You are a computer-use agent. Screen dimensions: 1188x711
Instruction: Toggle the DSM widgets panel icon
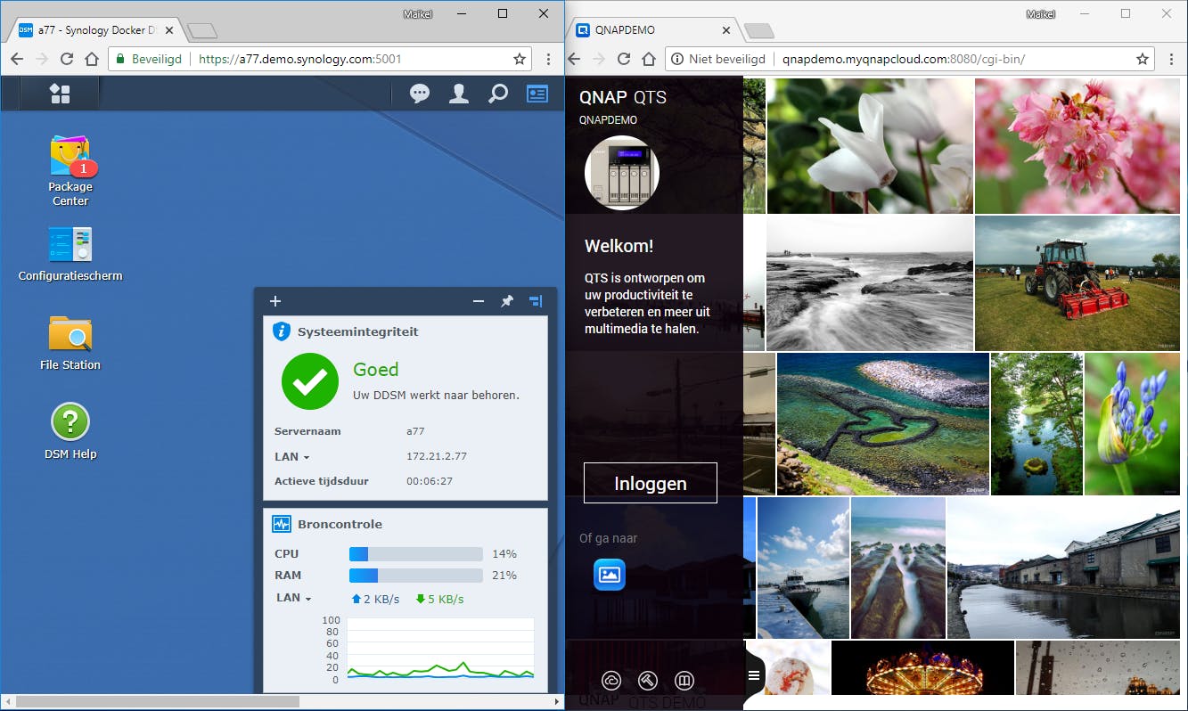537,94
